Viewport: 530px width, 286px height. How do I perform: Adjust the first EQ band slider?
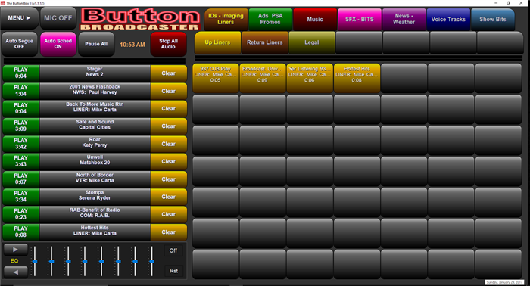tap(35, 261)
